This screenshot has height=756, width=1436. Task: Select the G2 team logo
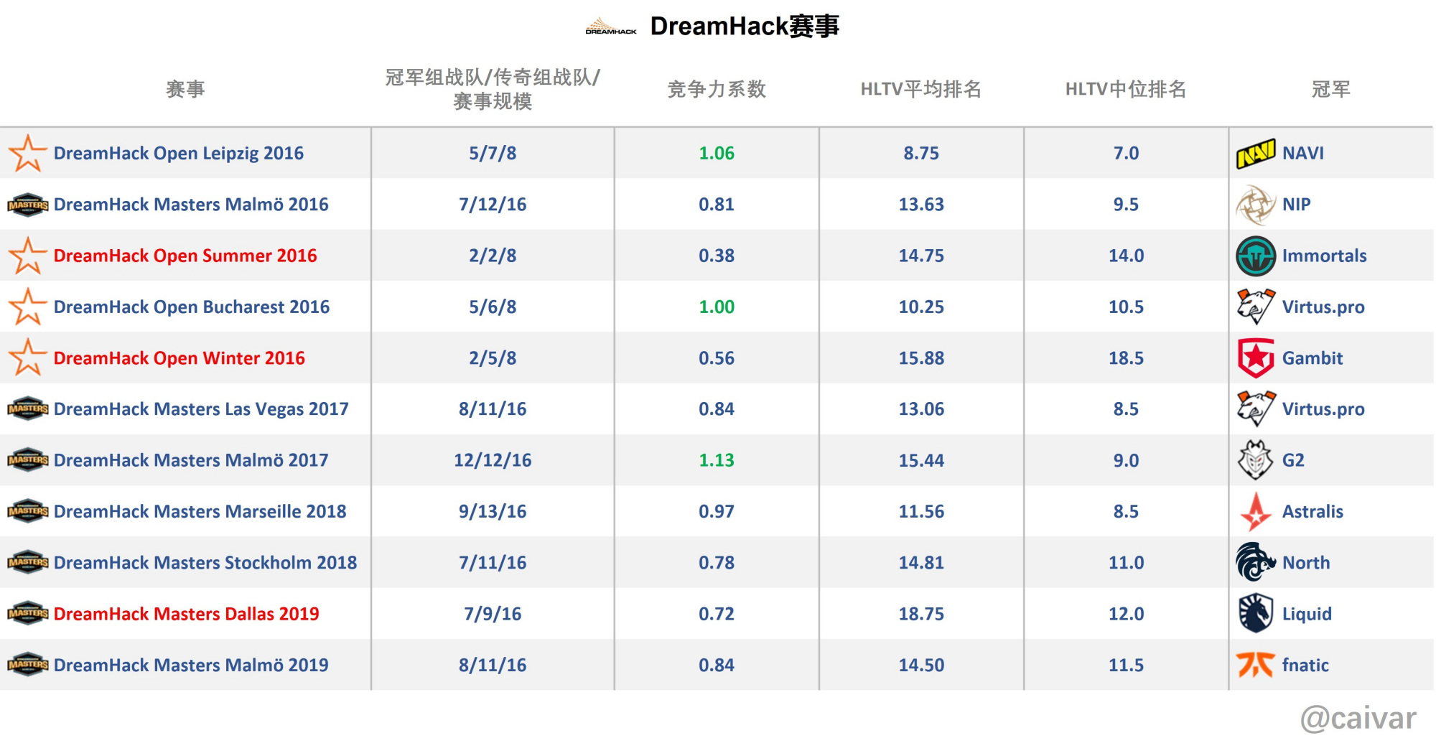pyautogui.click(x=1255, y=460)
